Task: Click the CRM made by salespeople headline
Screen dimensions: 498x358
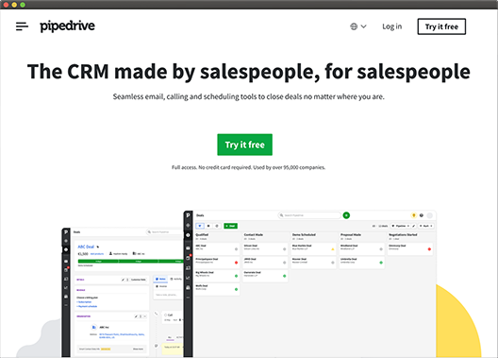Action: coord(249,72)
